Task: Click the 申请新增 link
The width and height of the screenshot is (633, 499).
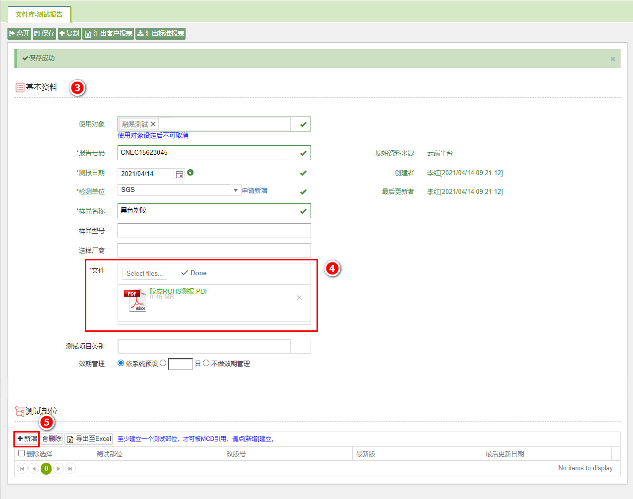Action: pyautogui.click(x=254, y=190)
